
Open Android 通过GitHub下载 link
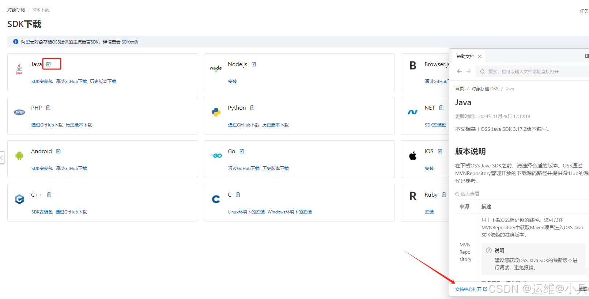71,169
